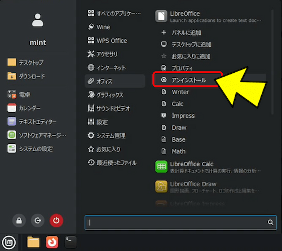Launch the テキストエディター app
Viewport: 282px width, 251px height.
click(x=32, y=122)
